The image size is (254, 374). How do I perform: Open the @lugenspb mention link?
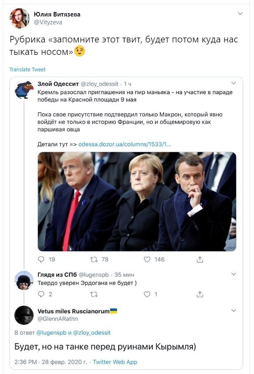(51, 332)
